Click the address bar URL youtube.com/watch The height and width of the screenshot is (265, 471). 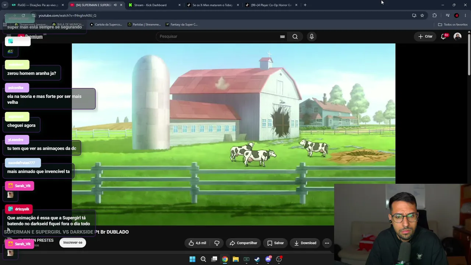click(67, 15)
